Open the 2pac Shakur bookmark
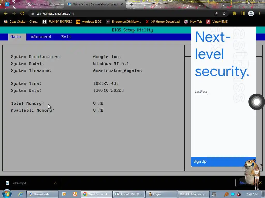 pyautogui.click(x=21, y=22)
